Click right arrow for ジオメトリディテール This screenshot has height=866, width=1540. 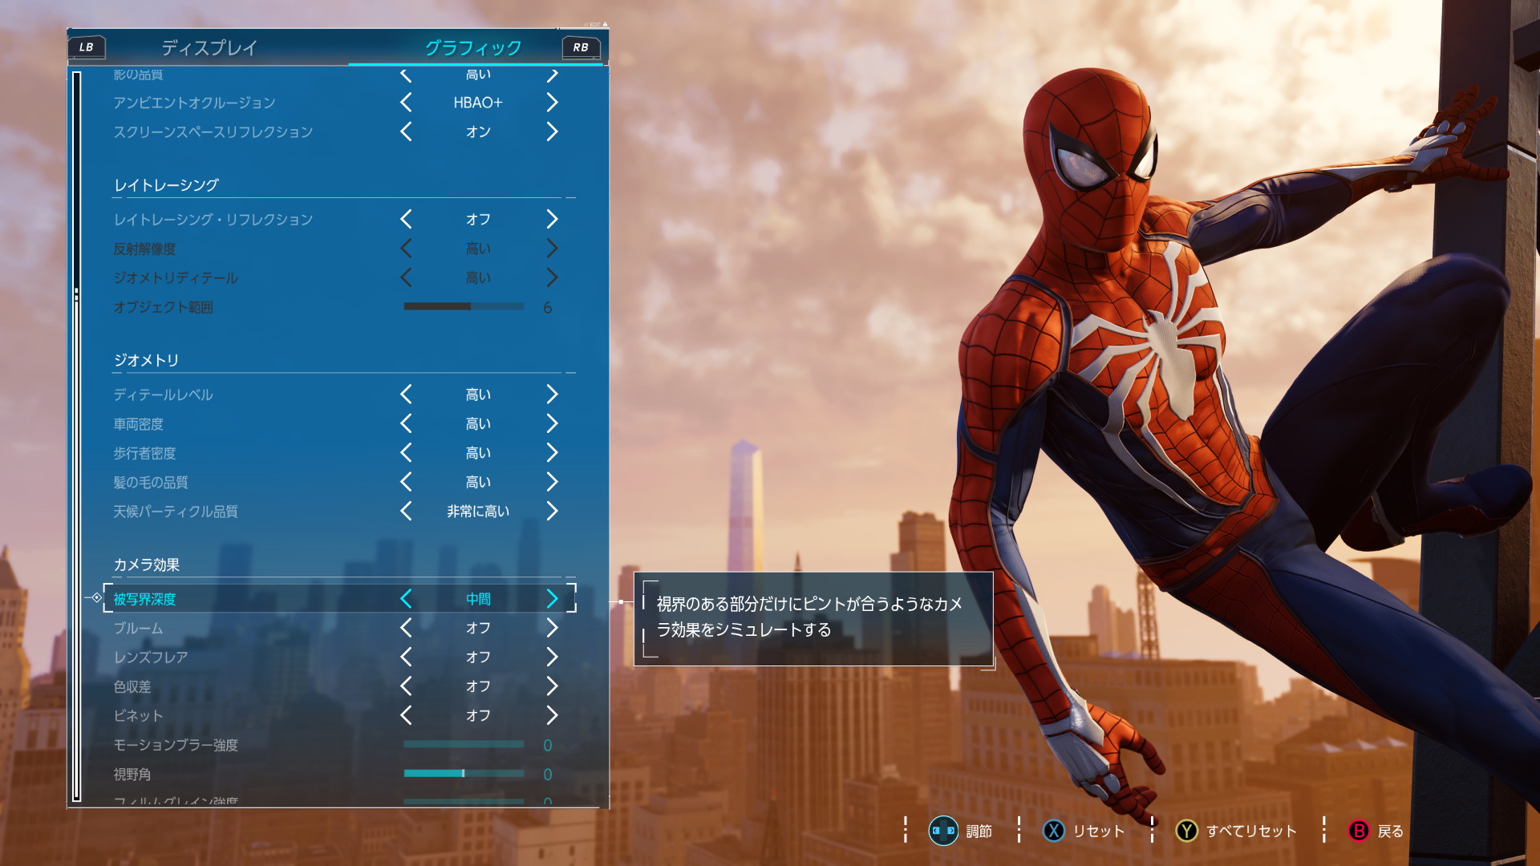pyautogui.click(x=552, y=277)
